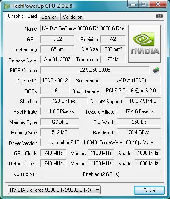Screen dimensions: 170x199
Task: Click the Default Clock value 740 MHz
Action: [54, 163]
